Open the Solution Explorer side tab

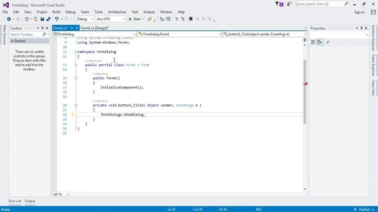(x=373, y=38)
